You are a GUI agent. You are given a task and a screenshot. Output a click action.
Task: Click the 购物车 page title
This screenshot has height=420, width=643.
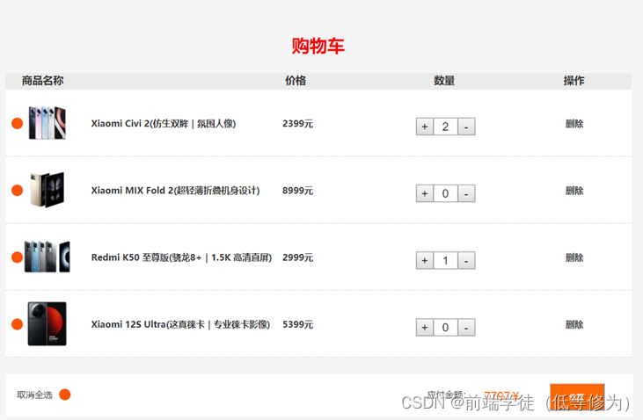(x=318, y=46)
